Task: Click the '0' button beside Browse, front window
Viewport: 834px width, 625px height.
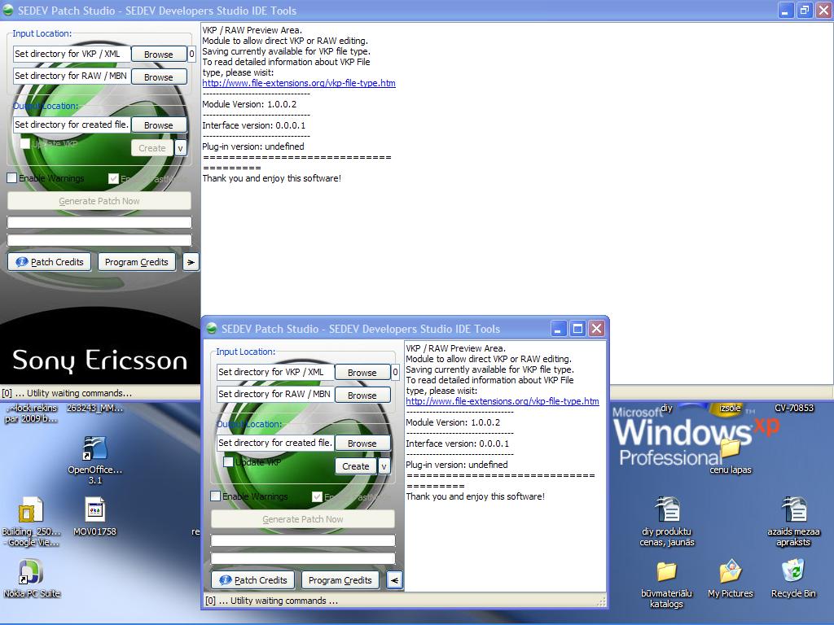Action: coord(396,373)
